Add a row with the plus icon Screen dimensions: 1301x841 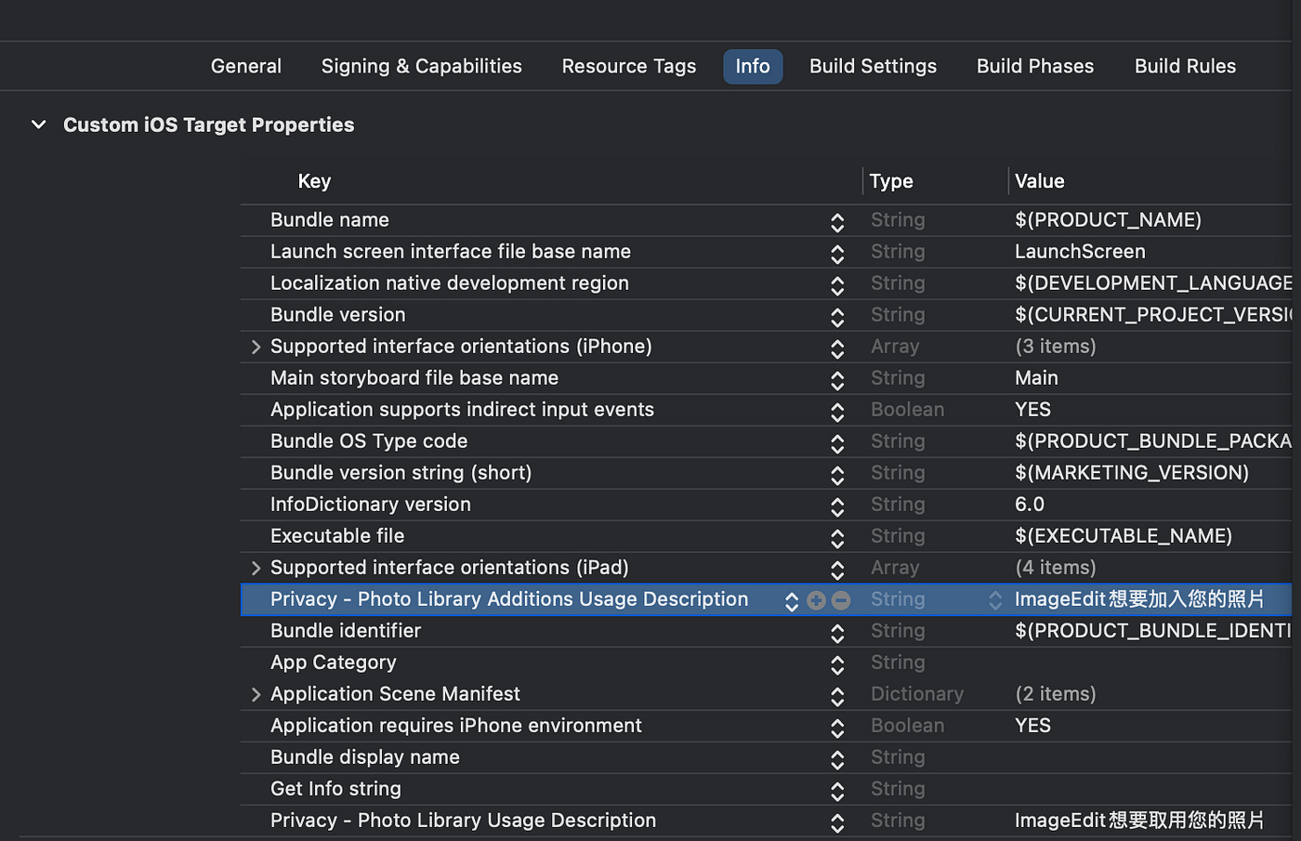coord(816,600)
